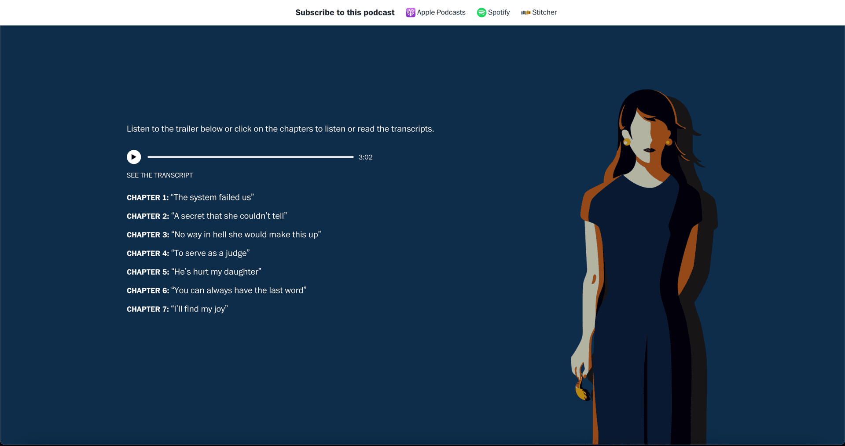This screenshot has height=446, width=845.
Task: Click the Spotify icon
Action: click(x=481, y=12)
